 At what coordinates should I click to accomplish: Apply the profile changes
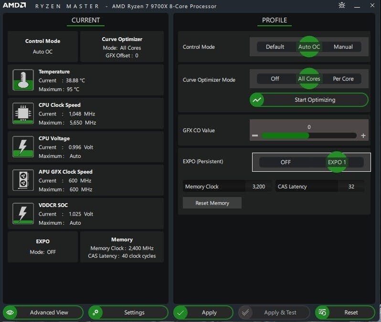point(203,312)
